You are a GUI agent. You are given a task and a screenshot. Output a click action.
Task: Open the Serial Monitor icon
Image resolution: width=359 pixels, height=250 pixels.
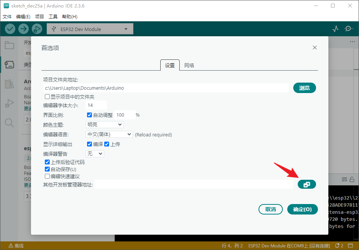[x=349, y=28]
